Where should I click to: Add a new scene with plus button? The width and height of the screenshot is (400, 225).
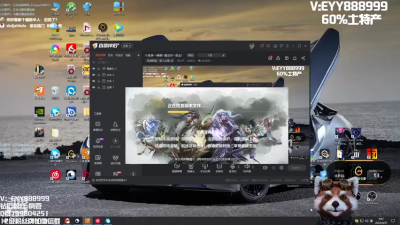pos(138,55)
